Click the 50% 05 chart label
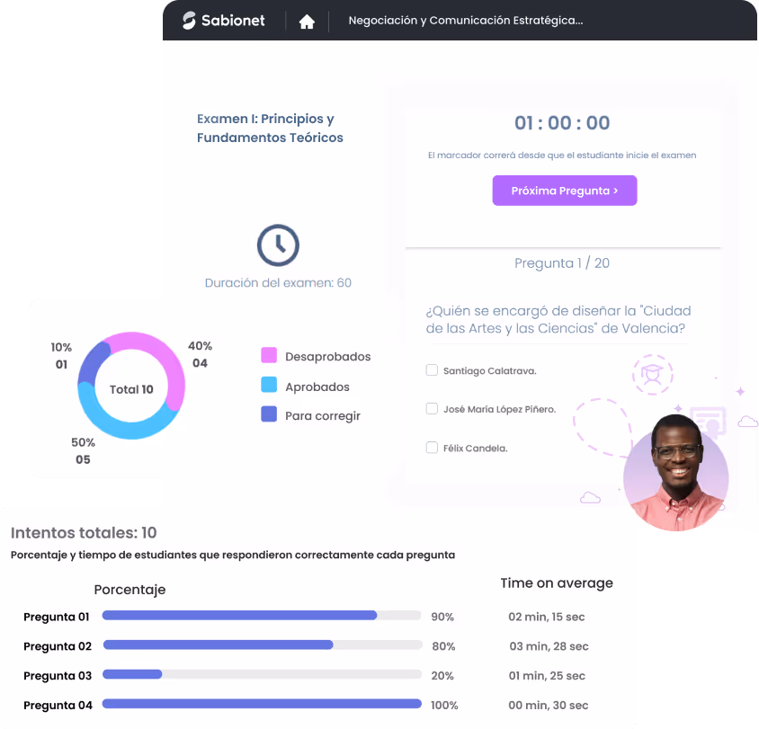 [x=83, y=451]
